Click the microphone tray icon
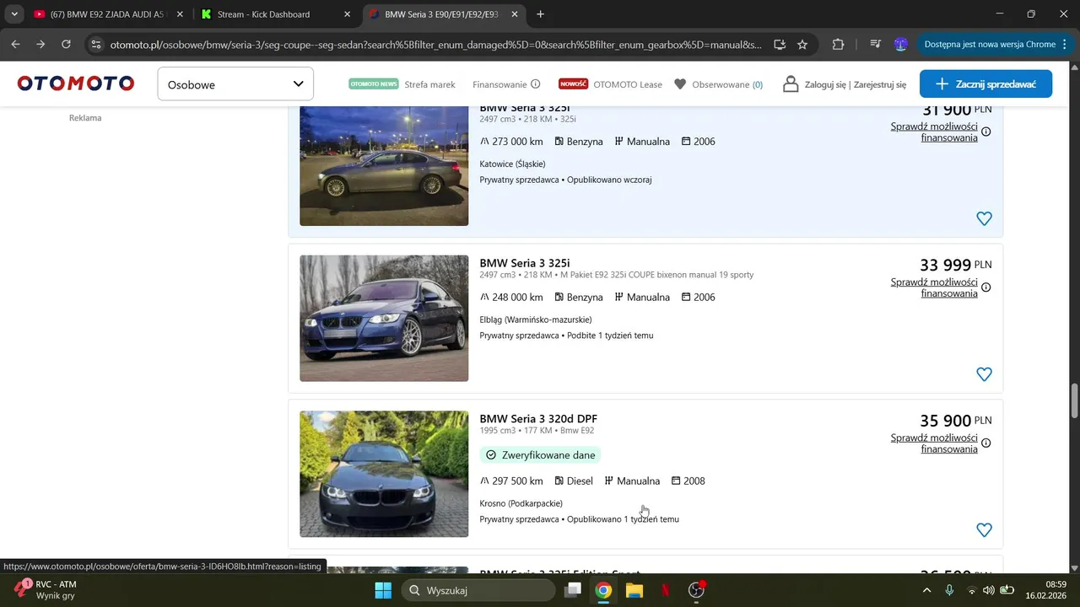 (949, 590)
